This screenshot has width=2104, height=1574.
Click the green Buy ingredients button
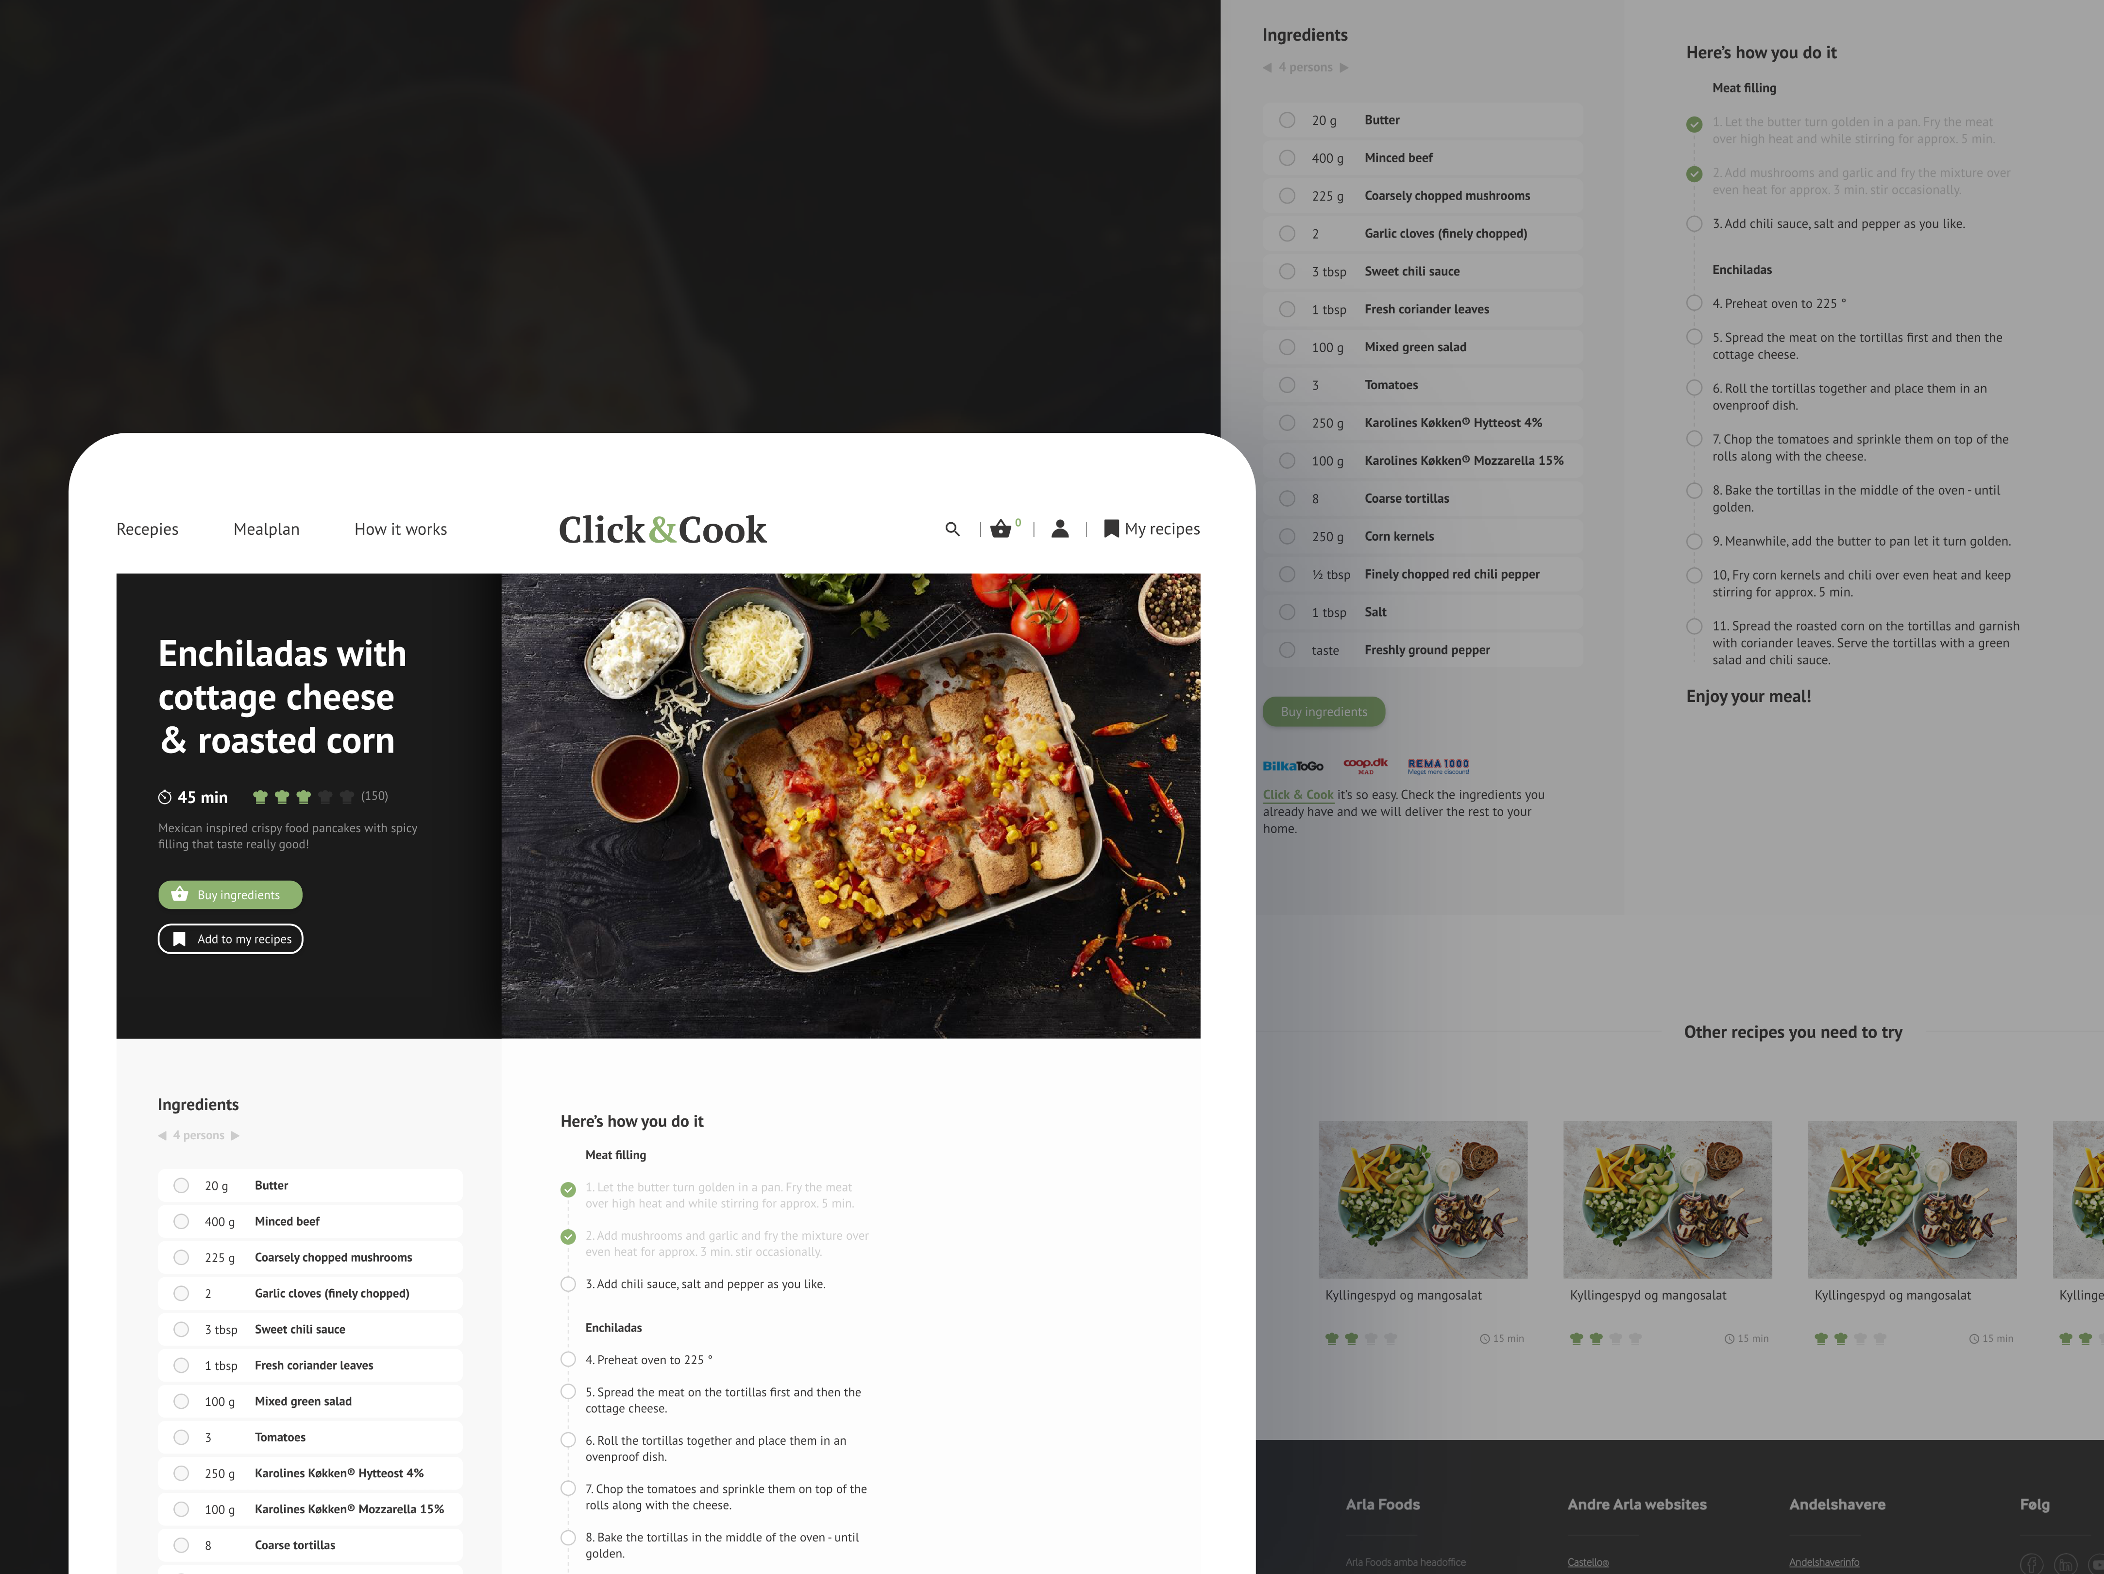click(x=230, y=894)
